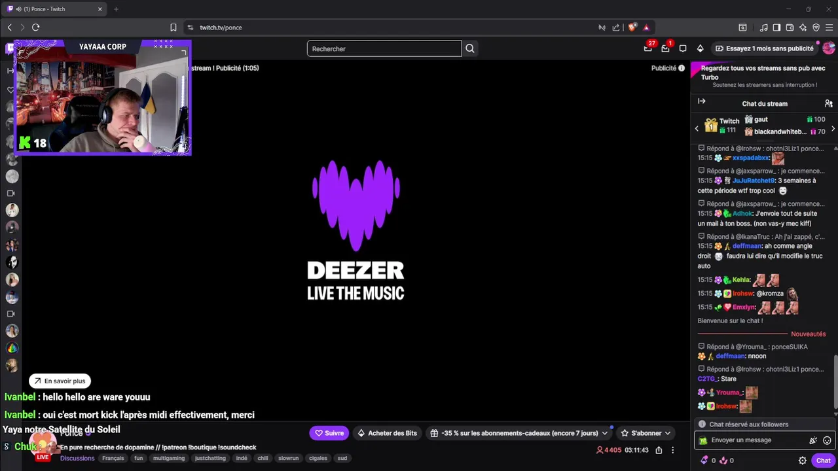Go back to previous page

(x=9, y=27)
